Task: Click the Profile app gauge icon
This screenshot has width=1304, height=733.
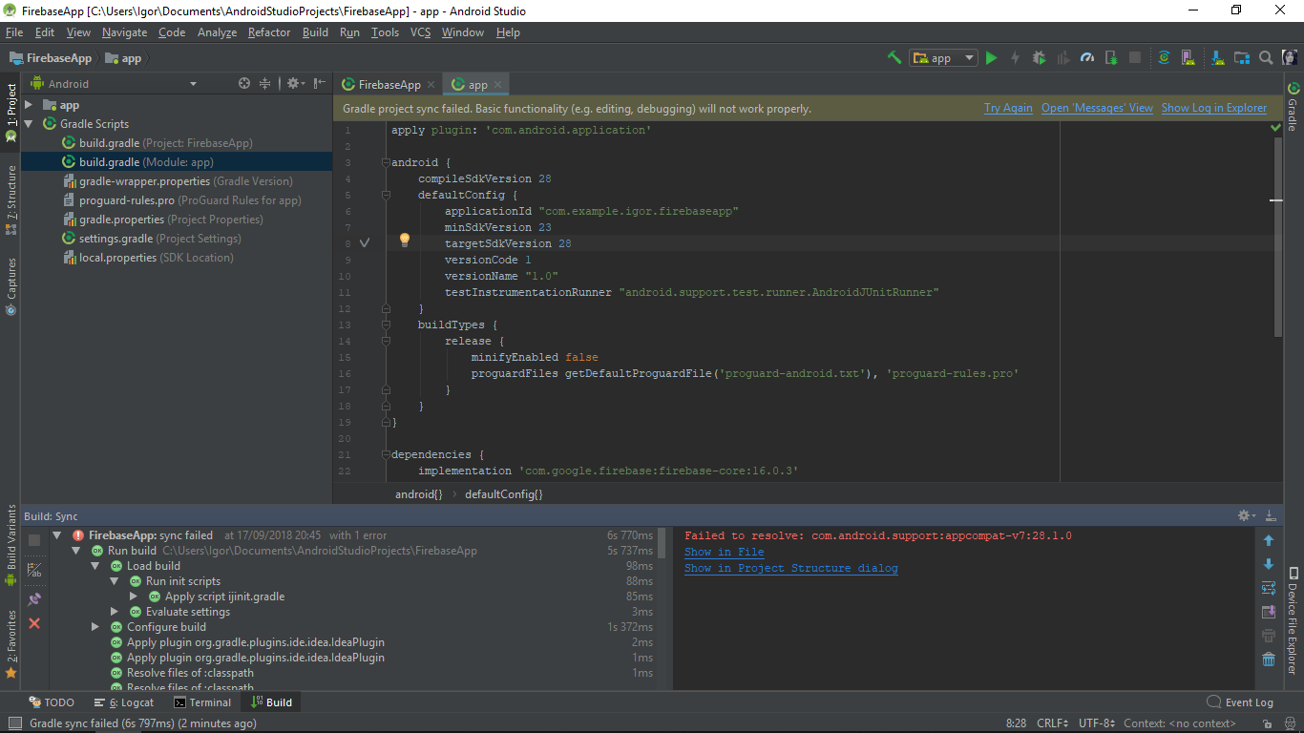Action: [1087, 57]
